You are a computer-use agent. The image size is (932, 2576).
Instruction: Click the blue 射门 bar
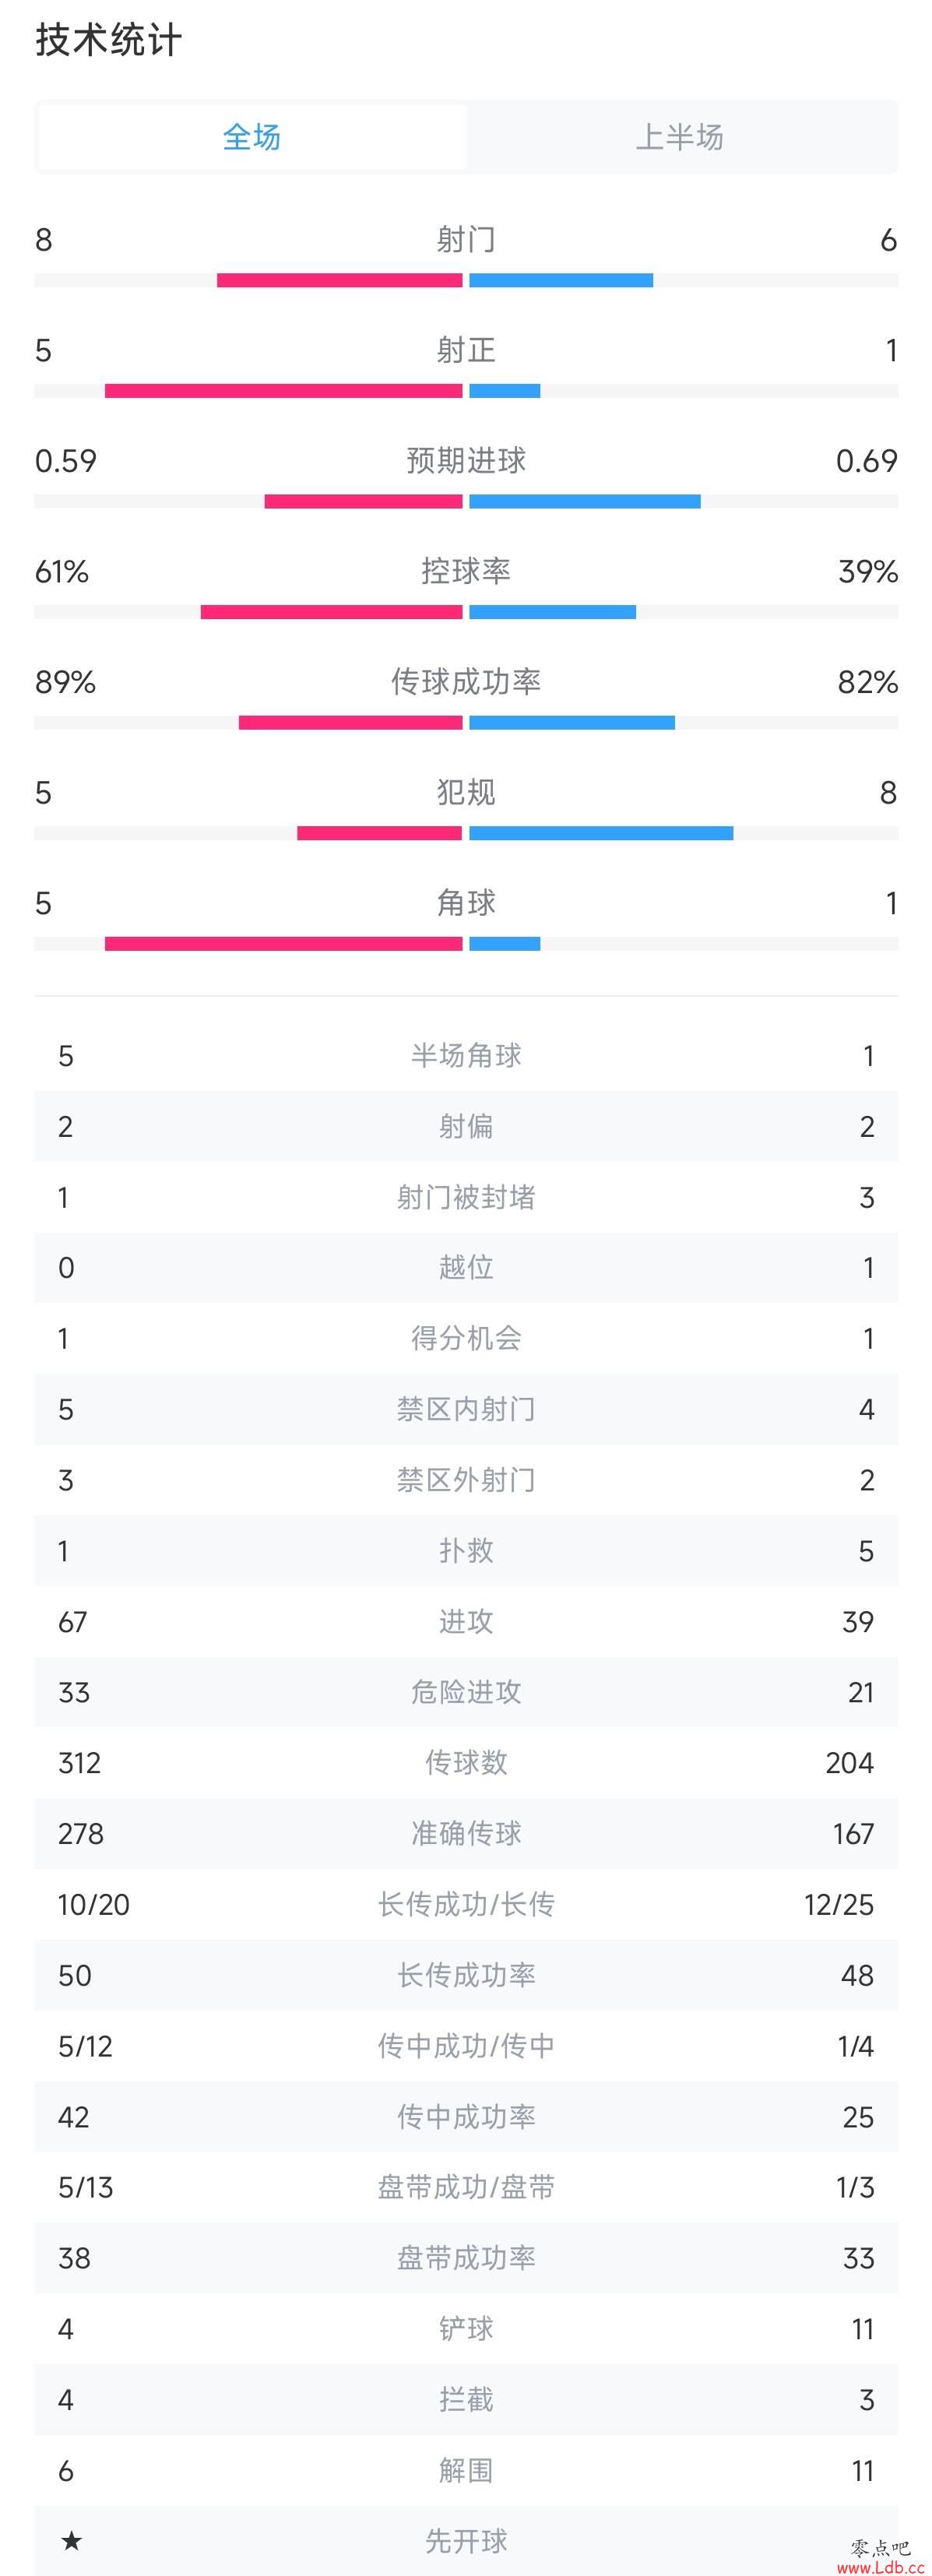click(x=561, y=281)
